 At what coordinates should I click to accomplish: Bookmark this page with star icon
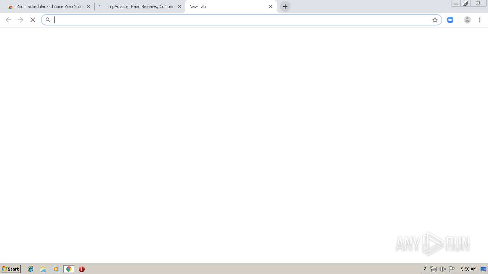coord(435,20)
